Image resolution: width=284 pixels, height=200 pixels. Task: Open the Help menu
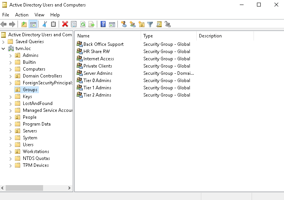[x=55, y=15]
